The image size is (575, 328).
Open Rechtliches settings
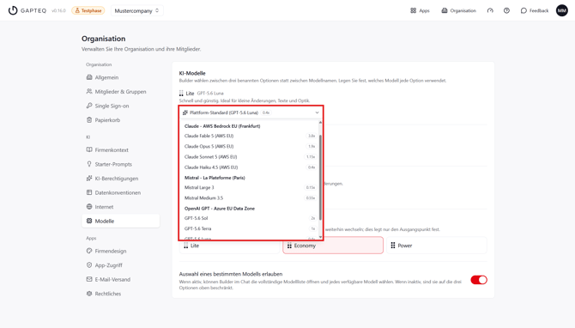pos(121,294)
